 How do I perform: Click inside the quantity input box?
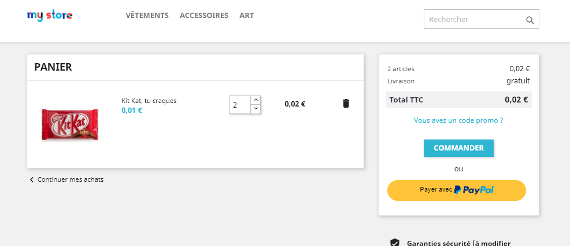point(240,105)
